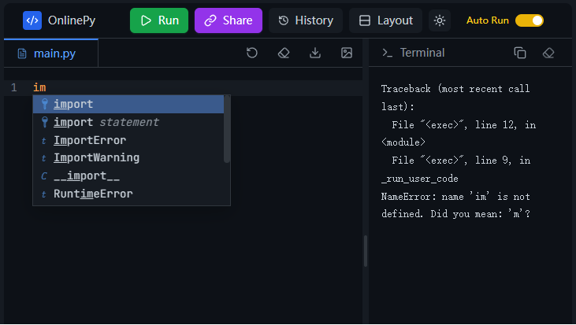Run the Python code
576x325 pixels.
click(x=159, y=20)
